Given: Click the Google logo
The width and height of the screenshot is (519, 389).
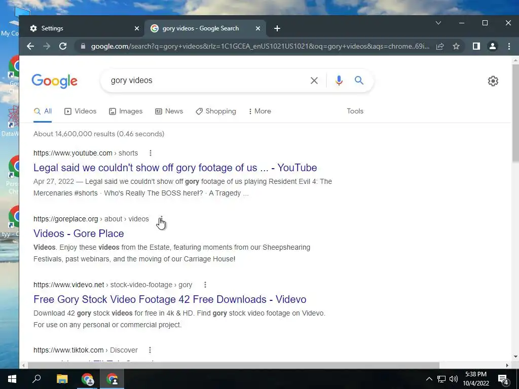Looking at the screenshot, I should 55,81.
